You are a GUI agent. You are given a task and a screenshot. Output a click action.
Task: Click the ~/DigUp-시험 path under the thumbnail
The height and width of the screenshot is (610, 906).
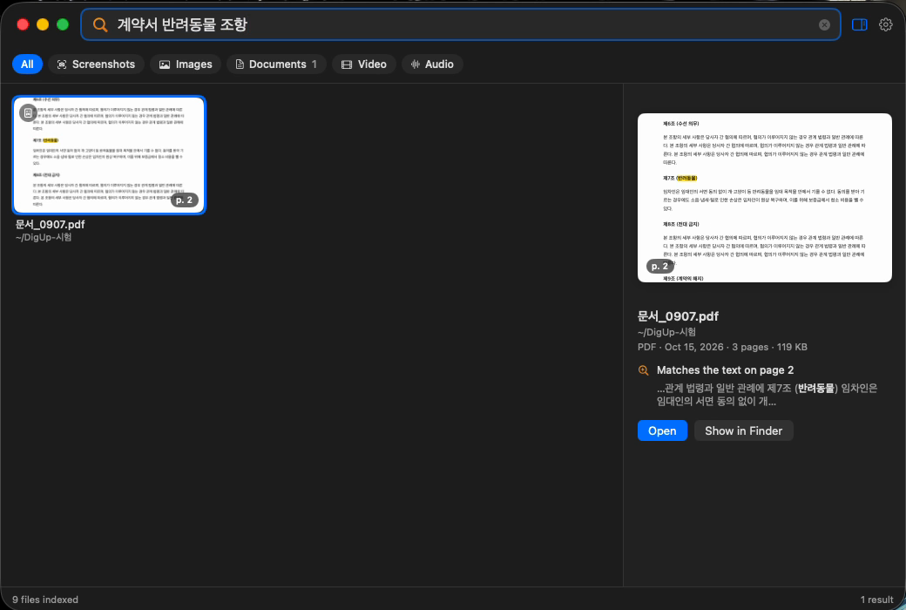[x=44, y=237]
